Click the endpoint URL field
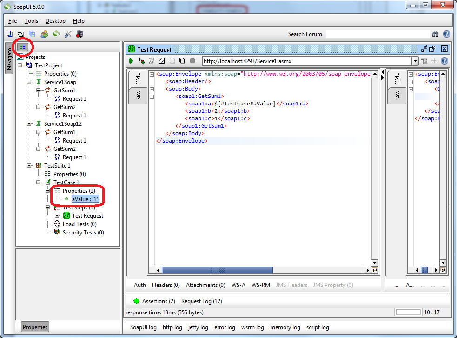 pos(307,61)
